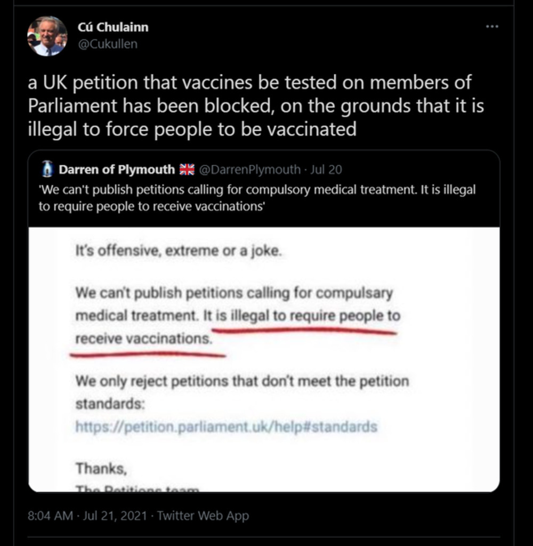Click the "We can't publish petitions" line in image
This screenshot has width=533, height=546.
(234, 293)
